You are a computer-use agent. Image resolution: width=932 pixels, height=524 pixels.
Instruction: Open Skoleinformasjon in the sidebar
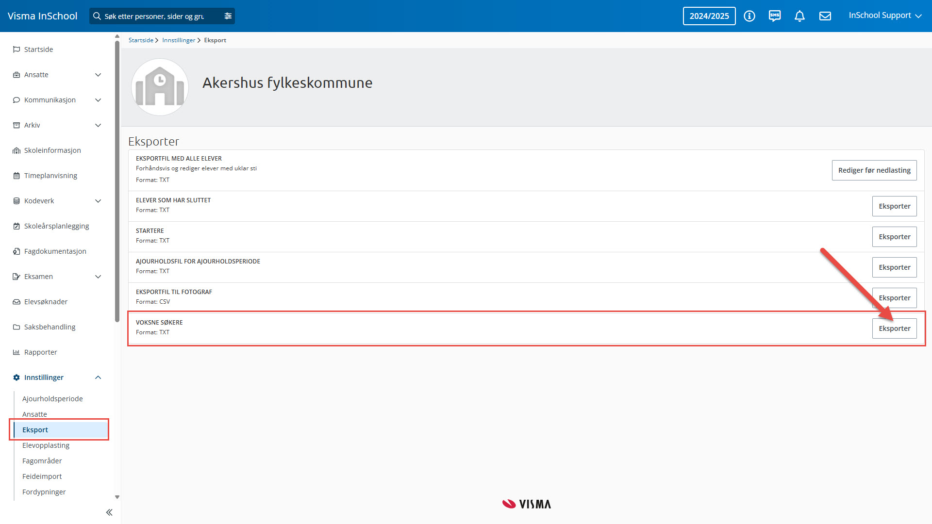(x=52, y=150)
